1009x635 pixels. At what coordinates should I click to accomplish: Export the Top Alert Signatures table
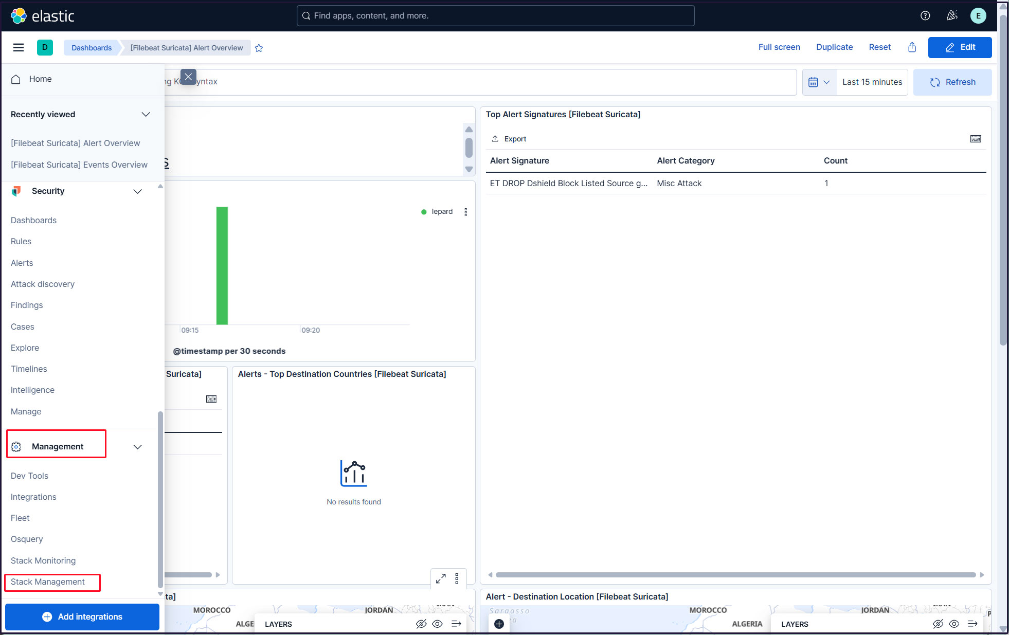[509, 139]
